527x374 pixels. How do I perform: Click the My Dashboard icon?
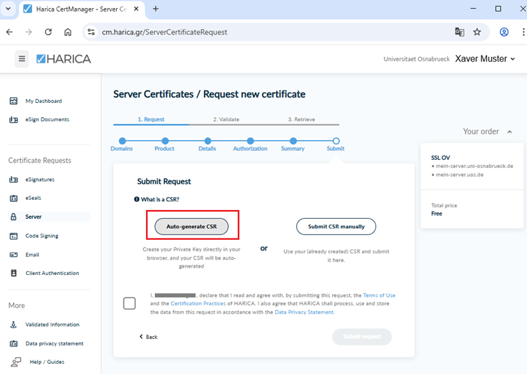pyautogui.click(x=14, y=101)
